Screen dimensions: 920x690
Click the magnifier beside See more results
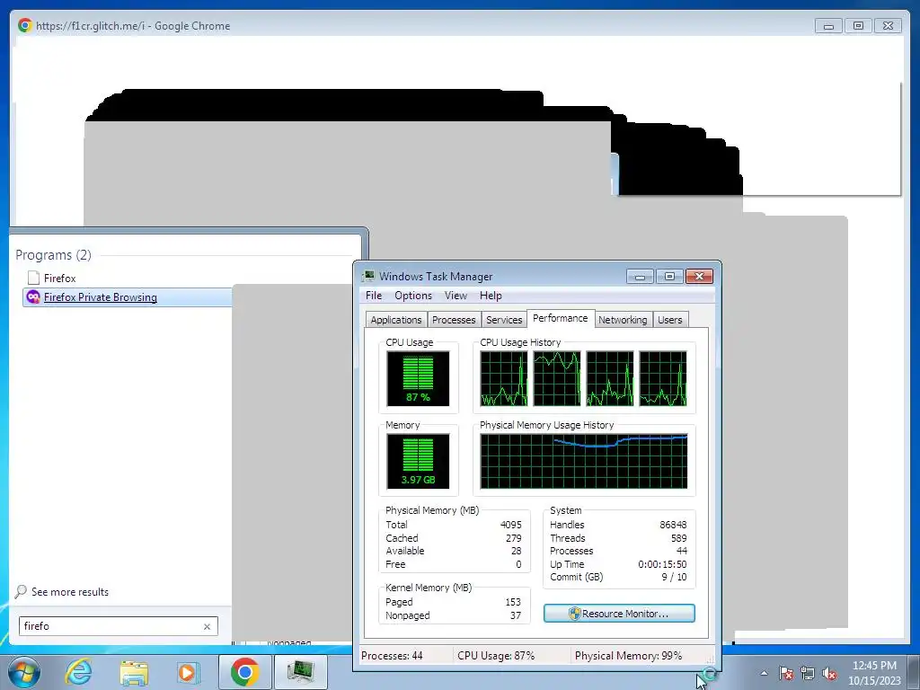tap(21, 591)
